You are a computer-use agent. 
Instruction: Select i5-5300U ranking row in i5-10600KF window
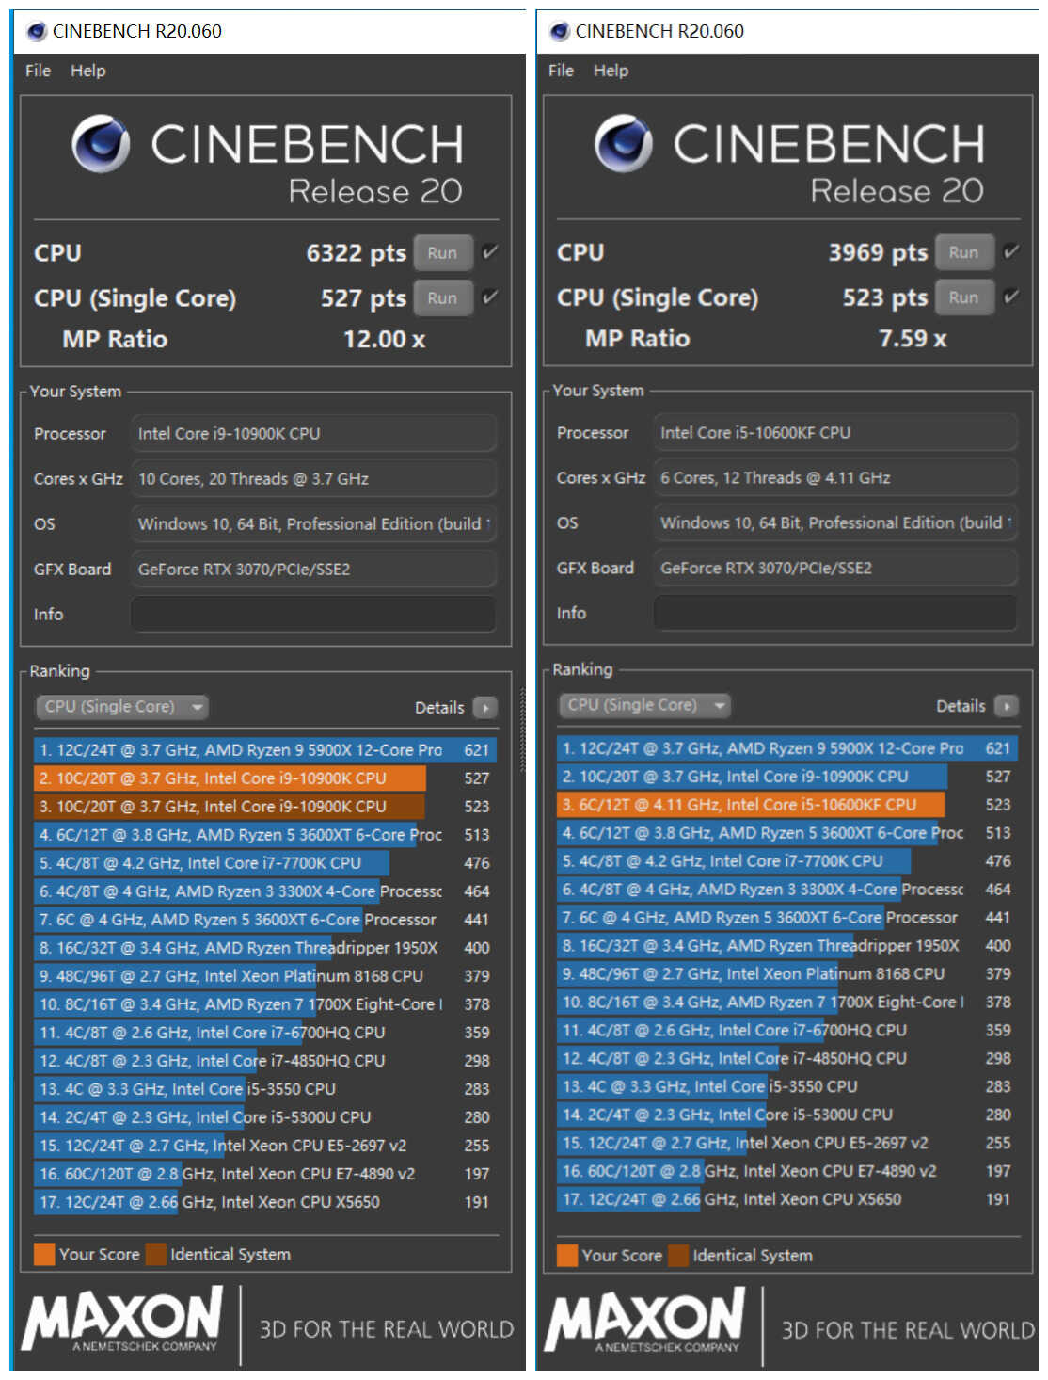787,1115
